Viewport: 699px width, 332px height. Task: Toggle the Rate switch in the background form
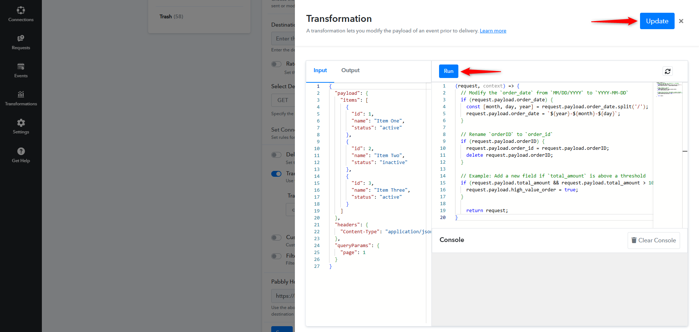[x=276, y=64]
